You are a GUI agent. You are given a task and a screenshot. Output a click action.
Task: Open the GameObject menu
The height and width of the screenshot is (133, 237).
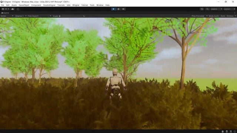tap(24, 5)
